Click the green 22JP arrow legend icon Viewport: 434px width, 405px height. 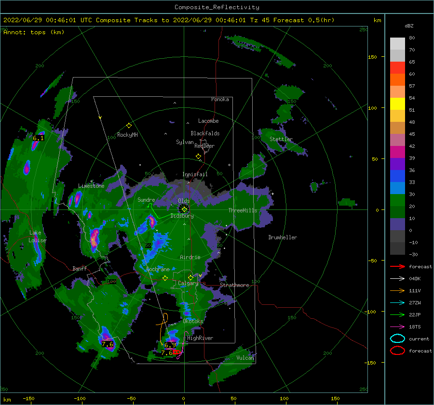(398, 314)
